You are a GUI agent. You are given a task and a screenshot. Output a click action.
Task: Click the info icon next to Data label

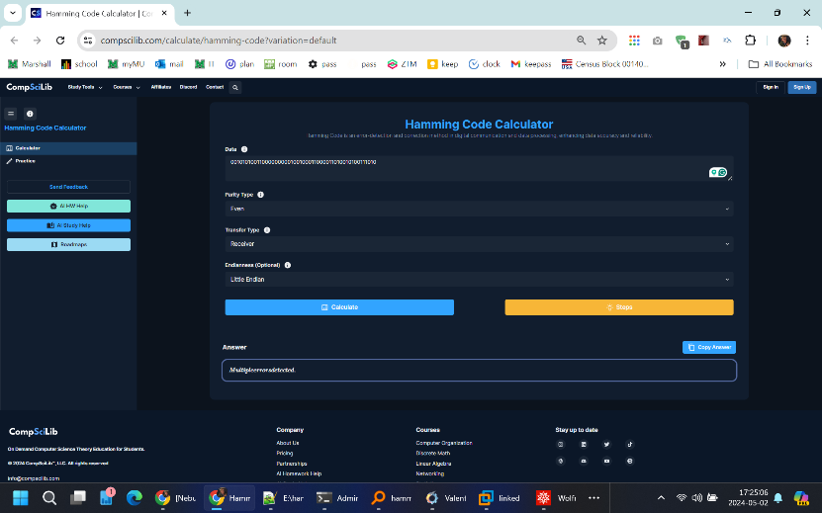244,149
